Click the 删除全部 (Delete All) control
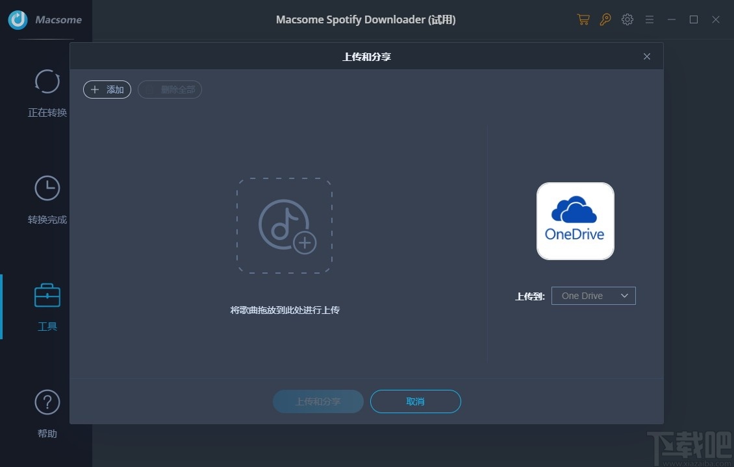This screenshot has width=734, height=467. (x=170, y=90)
